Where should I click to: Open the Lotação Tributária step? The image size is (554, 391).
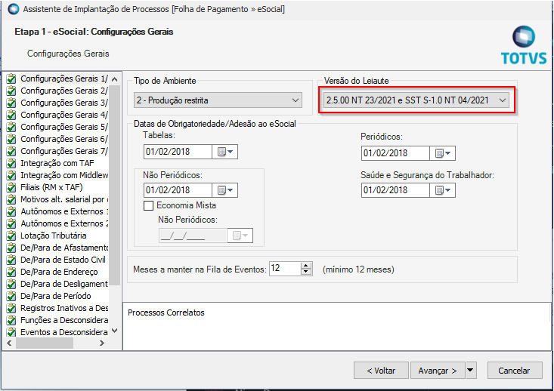coord(54,236)
